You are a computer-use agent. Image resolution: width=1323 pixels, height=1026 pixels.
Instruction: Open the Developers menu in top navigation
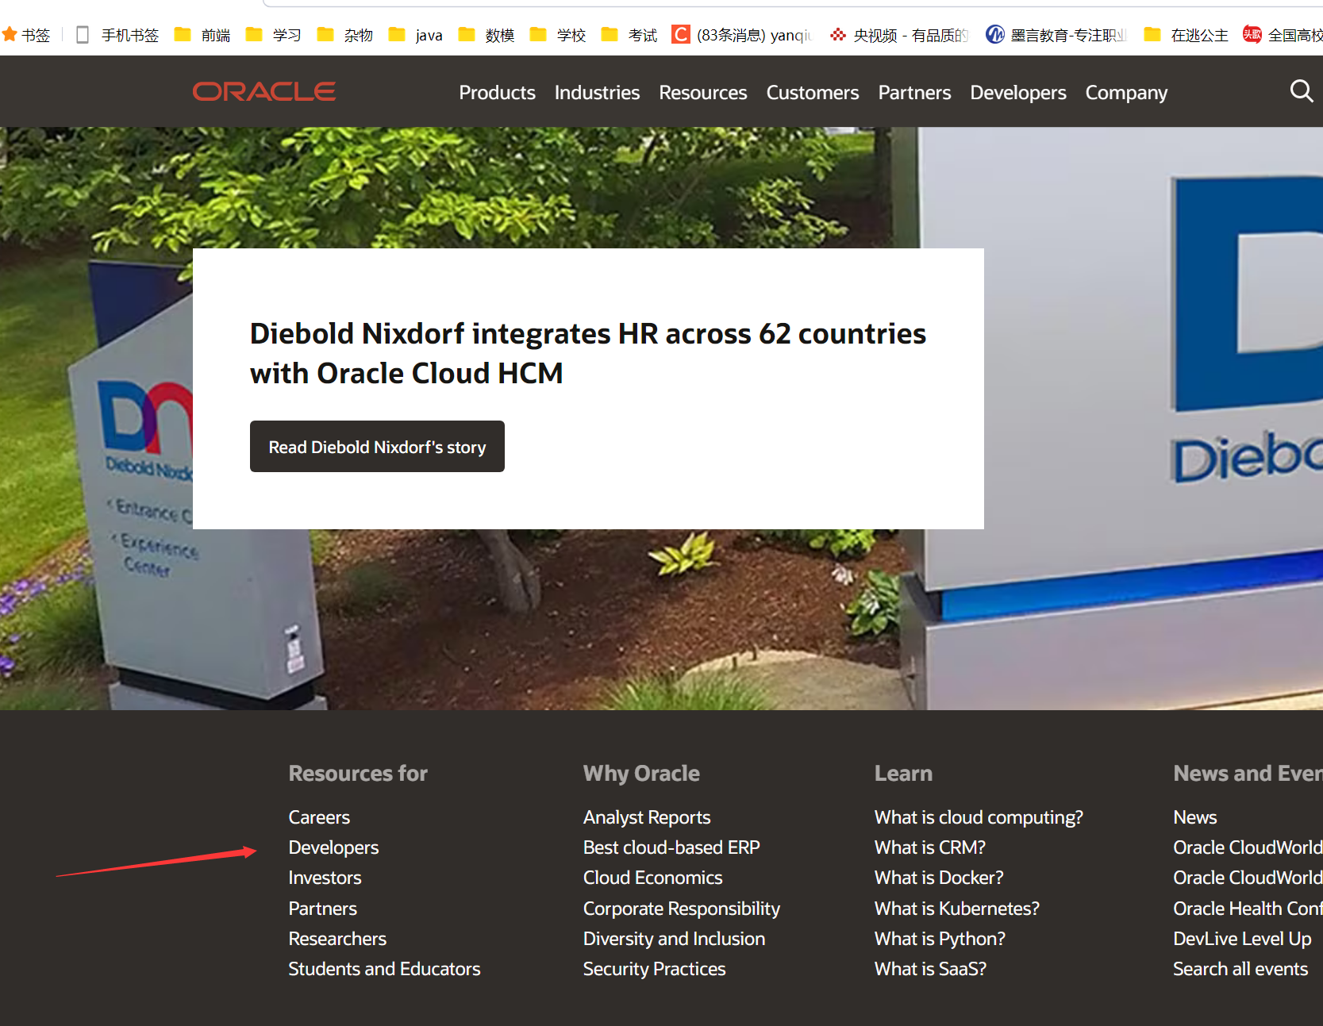coord(1017,93)
